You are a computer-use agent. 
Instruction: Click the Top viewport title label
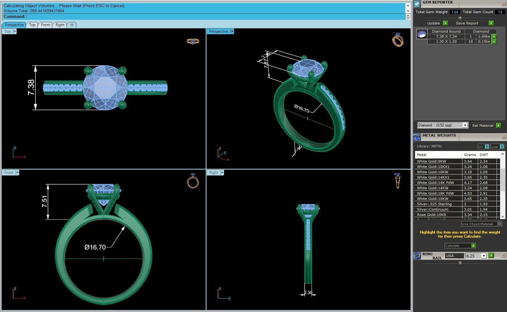pyautogui.click(x=8, y=31)
